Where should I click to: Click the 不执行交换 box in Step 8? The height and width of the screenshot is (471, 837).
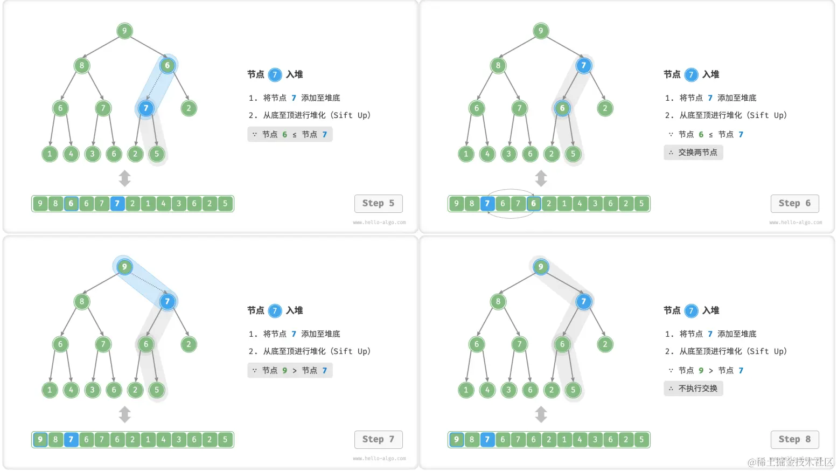click(693, 389)
